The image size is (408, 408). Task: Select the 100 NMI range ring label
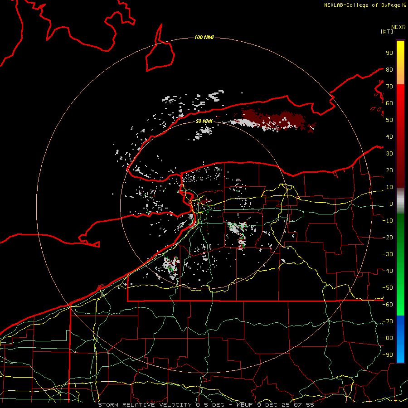click(204, 37)
